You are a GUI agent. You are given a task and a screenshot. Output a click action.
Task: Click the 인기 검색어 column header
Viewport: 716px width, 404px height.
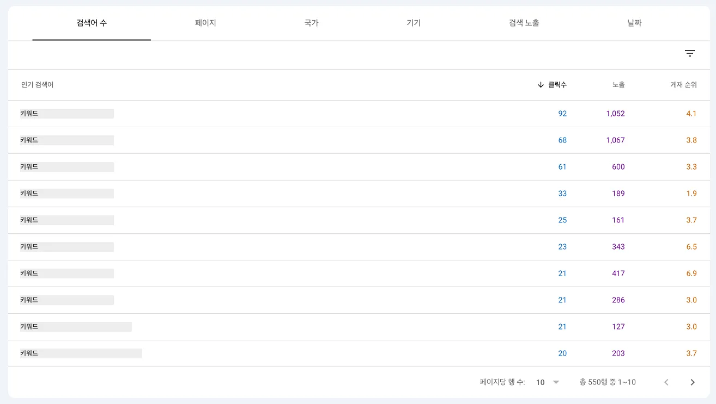pos(36,85)
